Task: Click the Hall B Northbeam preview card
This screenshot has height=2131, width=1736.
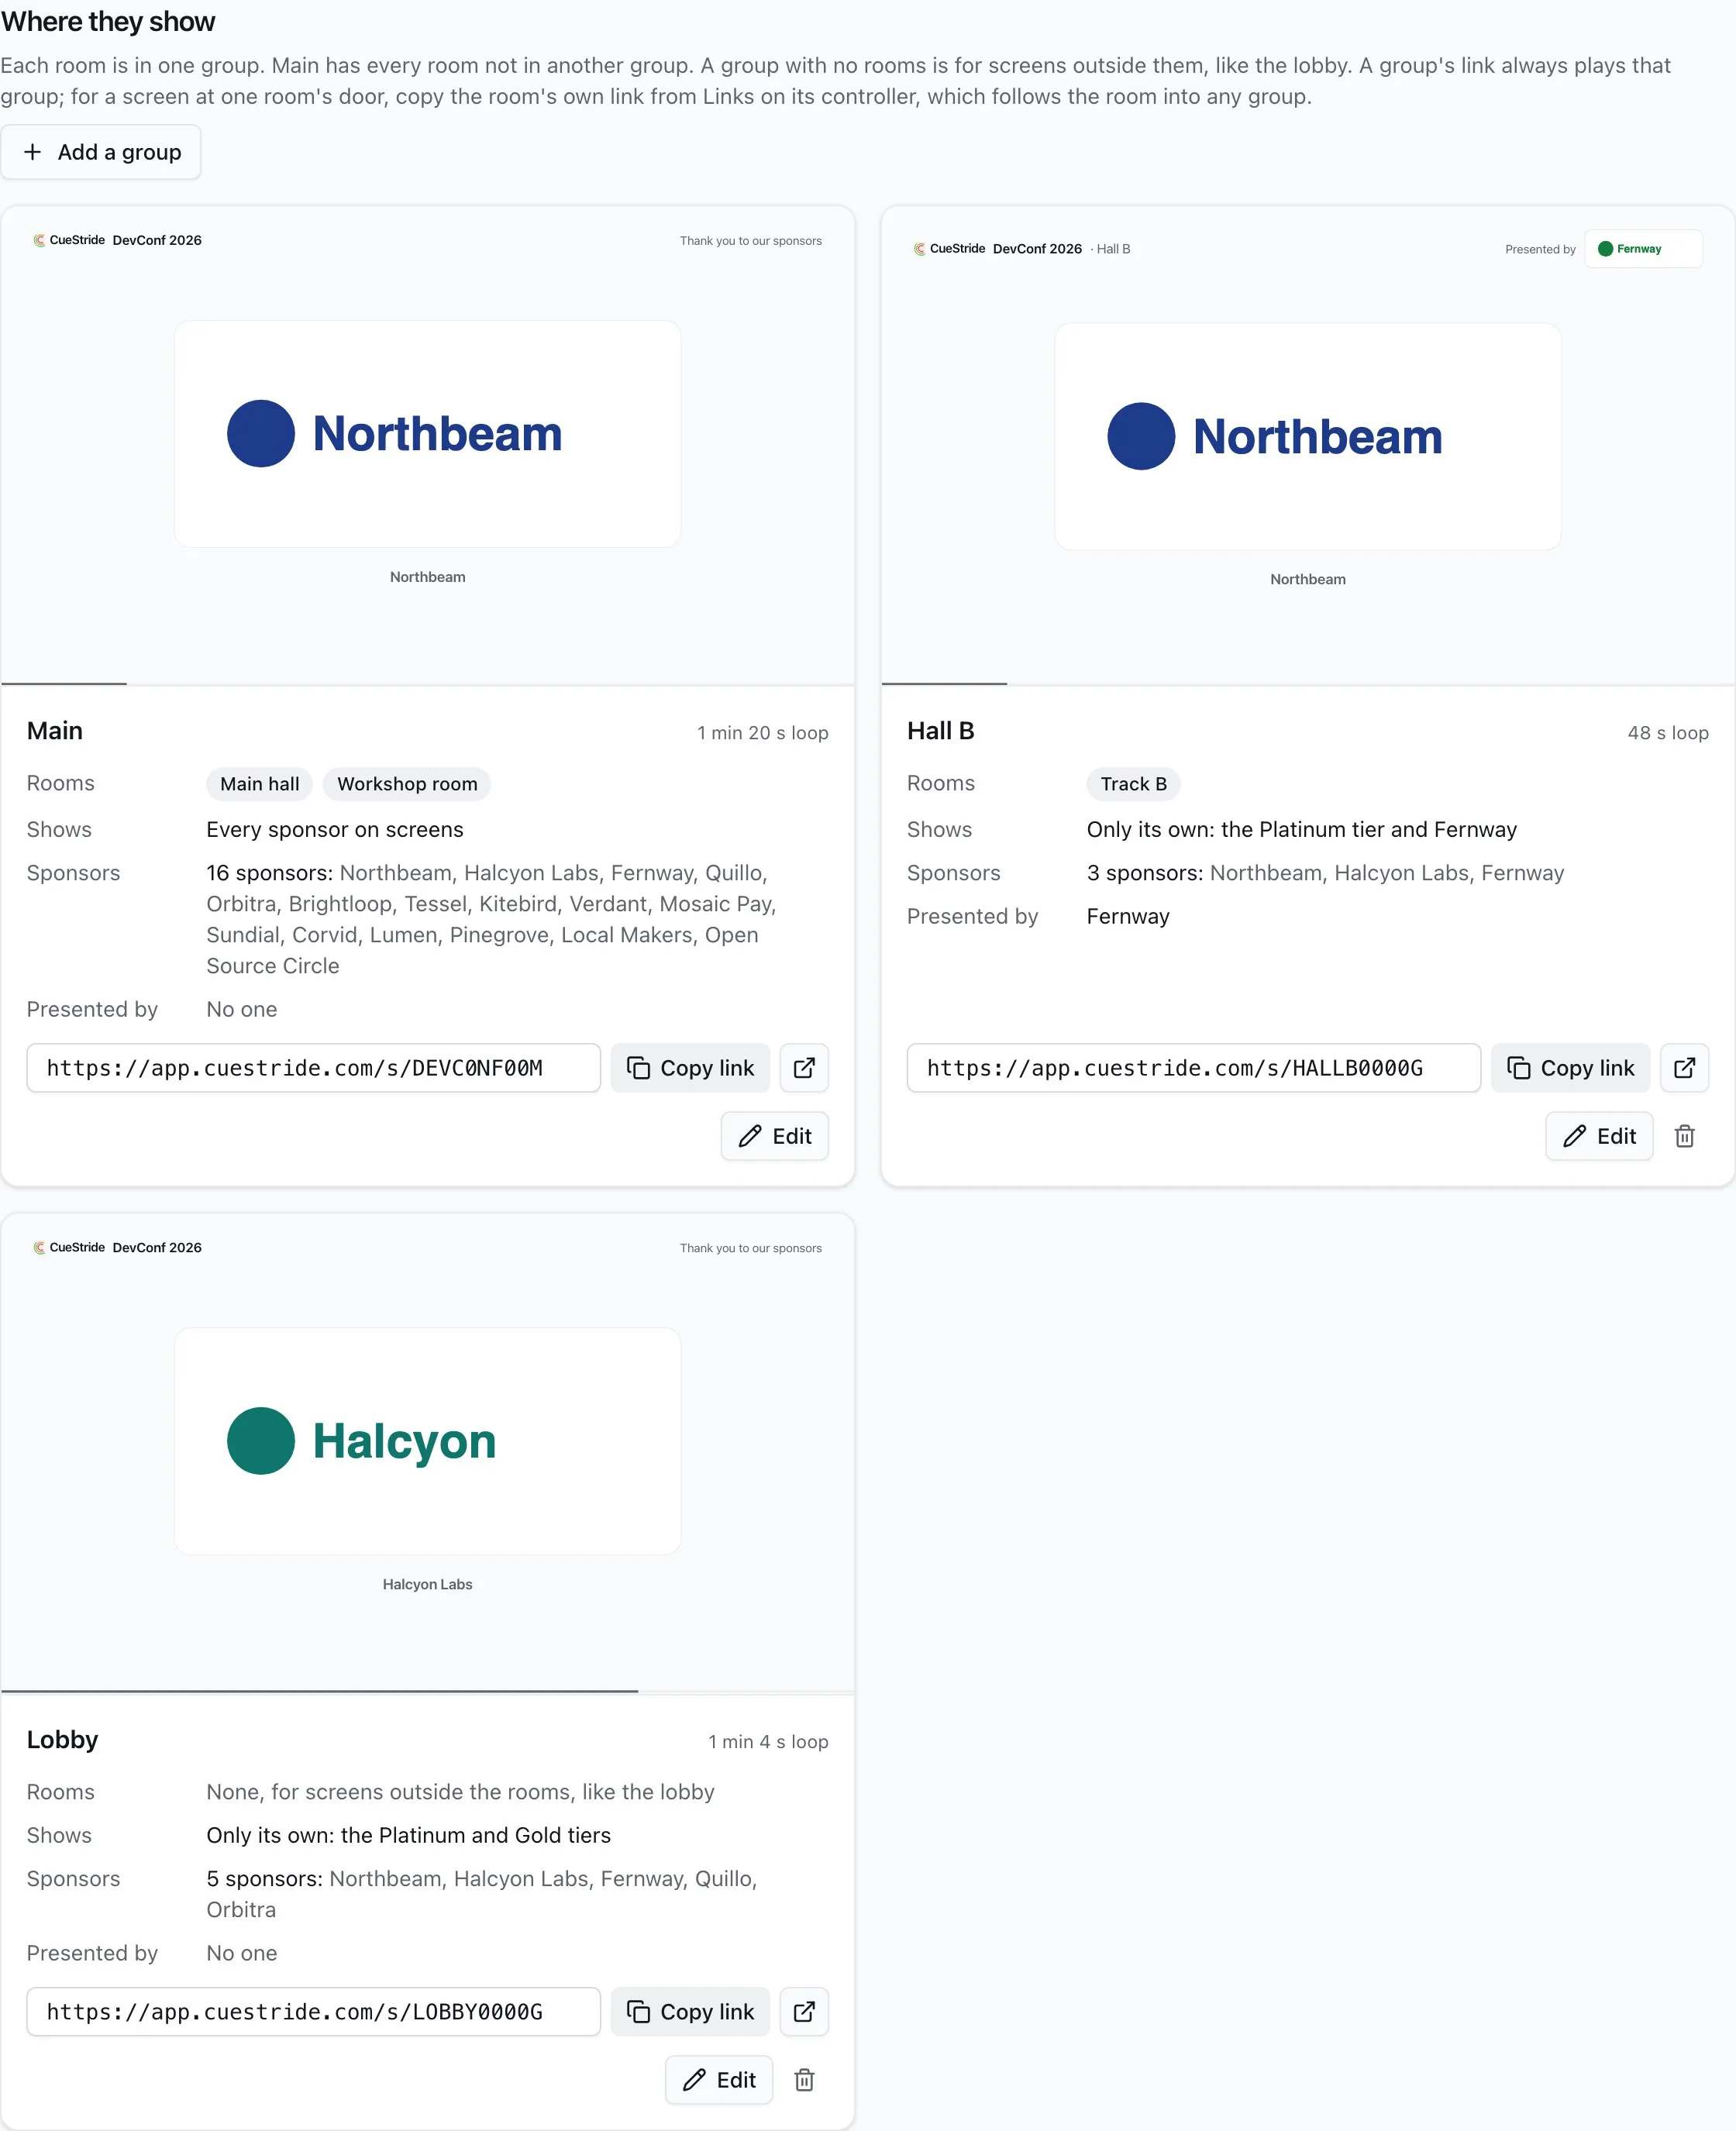Action: click(x=1307, y=436)
